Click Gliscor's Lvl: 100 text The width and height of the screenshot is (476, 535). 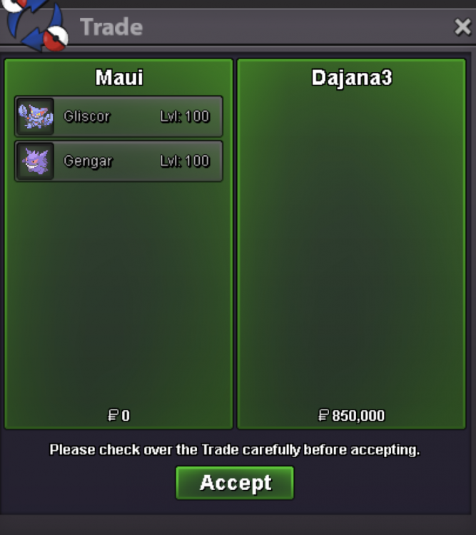point(185,117)
